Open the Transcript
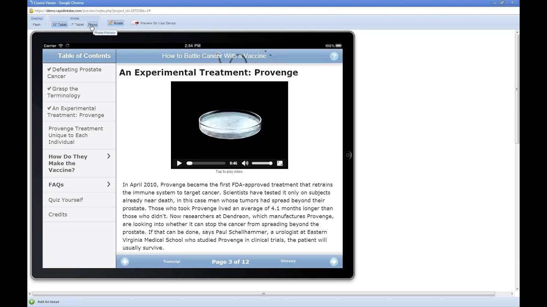The height and width of the screenshot is (307, 547). pyautogui.click(x=172, y=261)
